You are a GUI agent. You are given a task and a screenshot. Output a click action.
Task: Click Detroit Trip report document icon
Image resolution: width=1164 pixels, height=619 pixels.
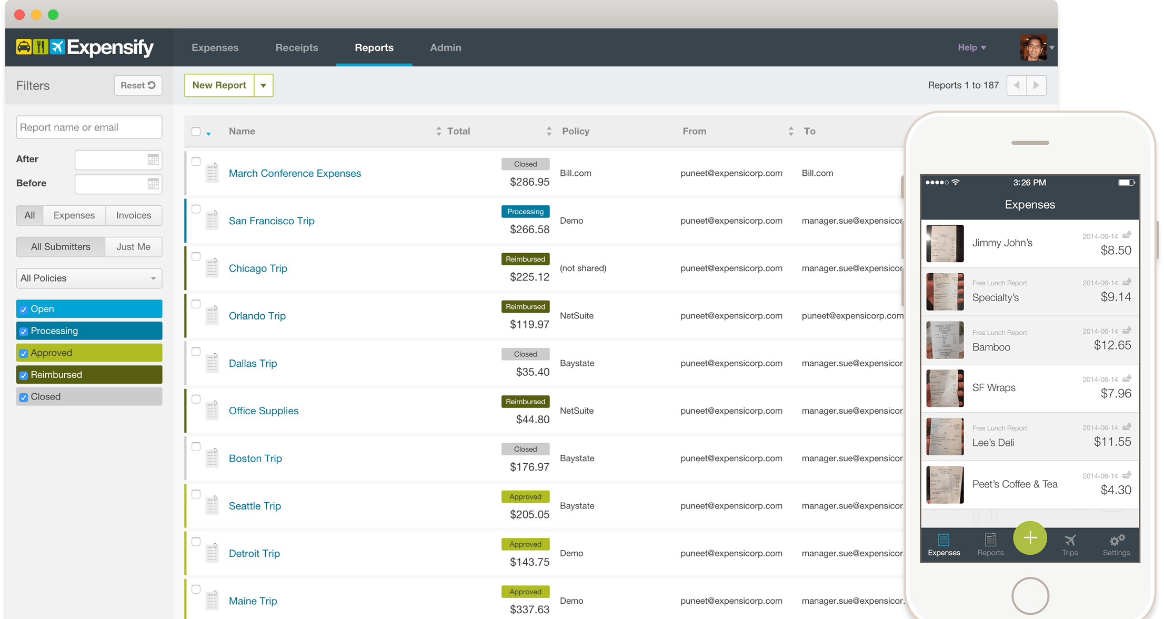[x=212, y=553]
